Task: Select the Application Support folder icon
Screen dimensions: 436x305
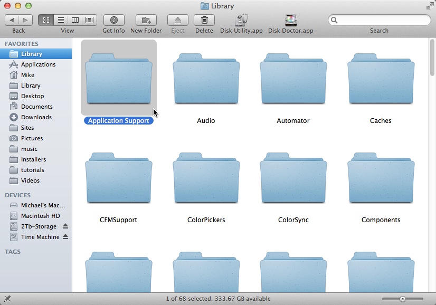Action: 119,78
